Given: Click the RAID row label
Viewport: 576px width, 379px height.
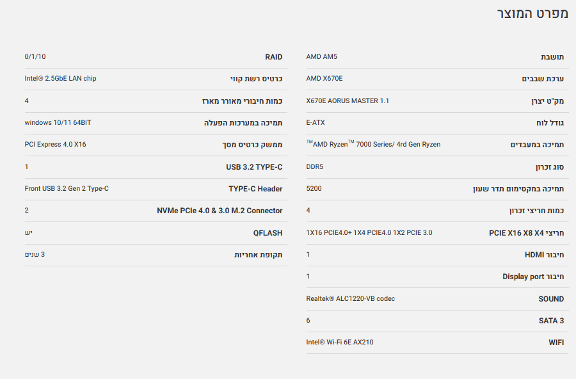Looking at the screenshot, I should tap(273, 57).
